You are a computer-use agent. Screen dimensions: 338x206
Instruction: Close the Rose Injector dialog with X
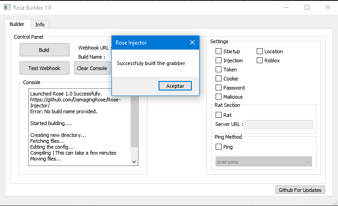coord(192,42)
